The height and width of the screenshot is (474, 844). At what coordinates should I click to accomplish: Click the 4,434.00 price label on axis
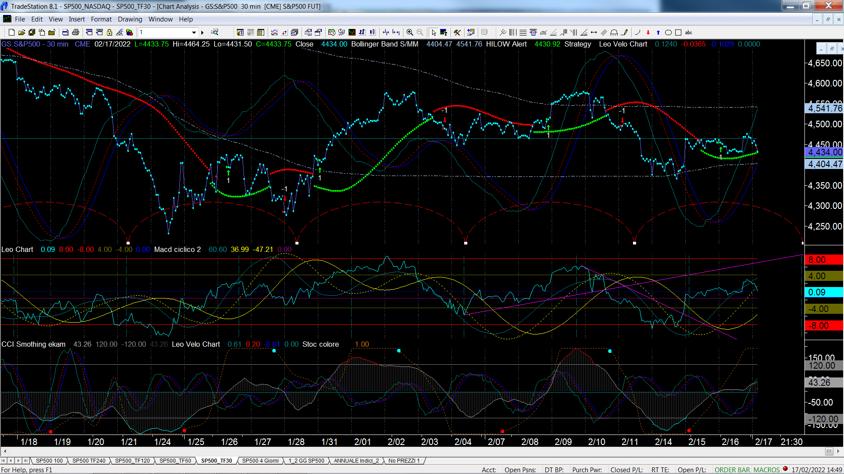click(x=824, y=152)
